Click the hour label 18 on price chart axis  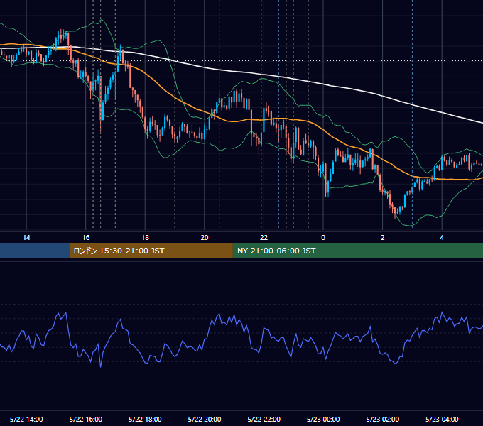pyautogui.click(x=145, y=238)
